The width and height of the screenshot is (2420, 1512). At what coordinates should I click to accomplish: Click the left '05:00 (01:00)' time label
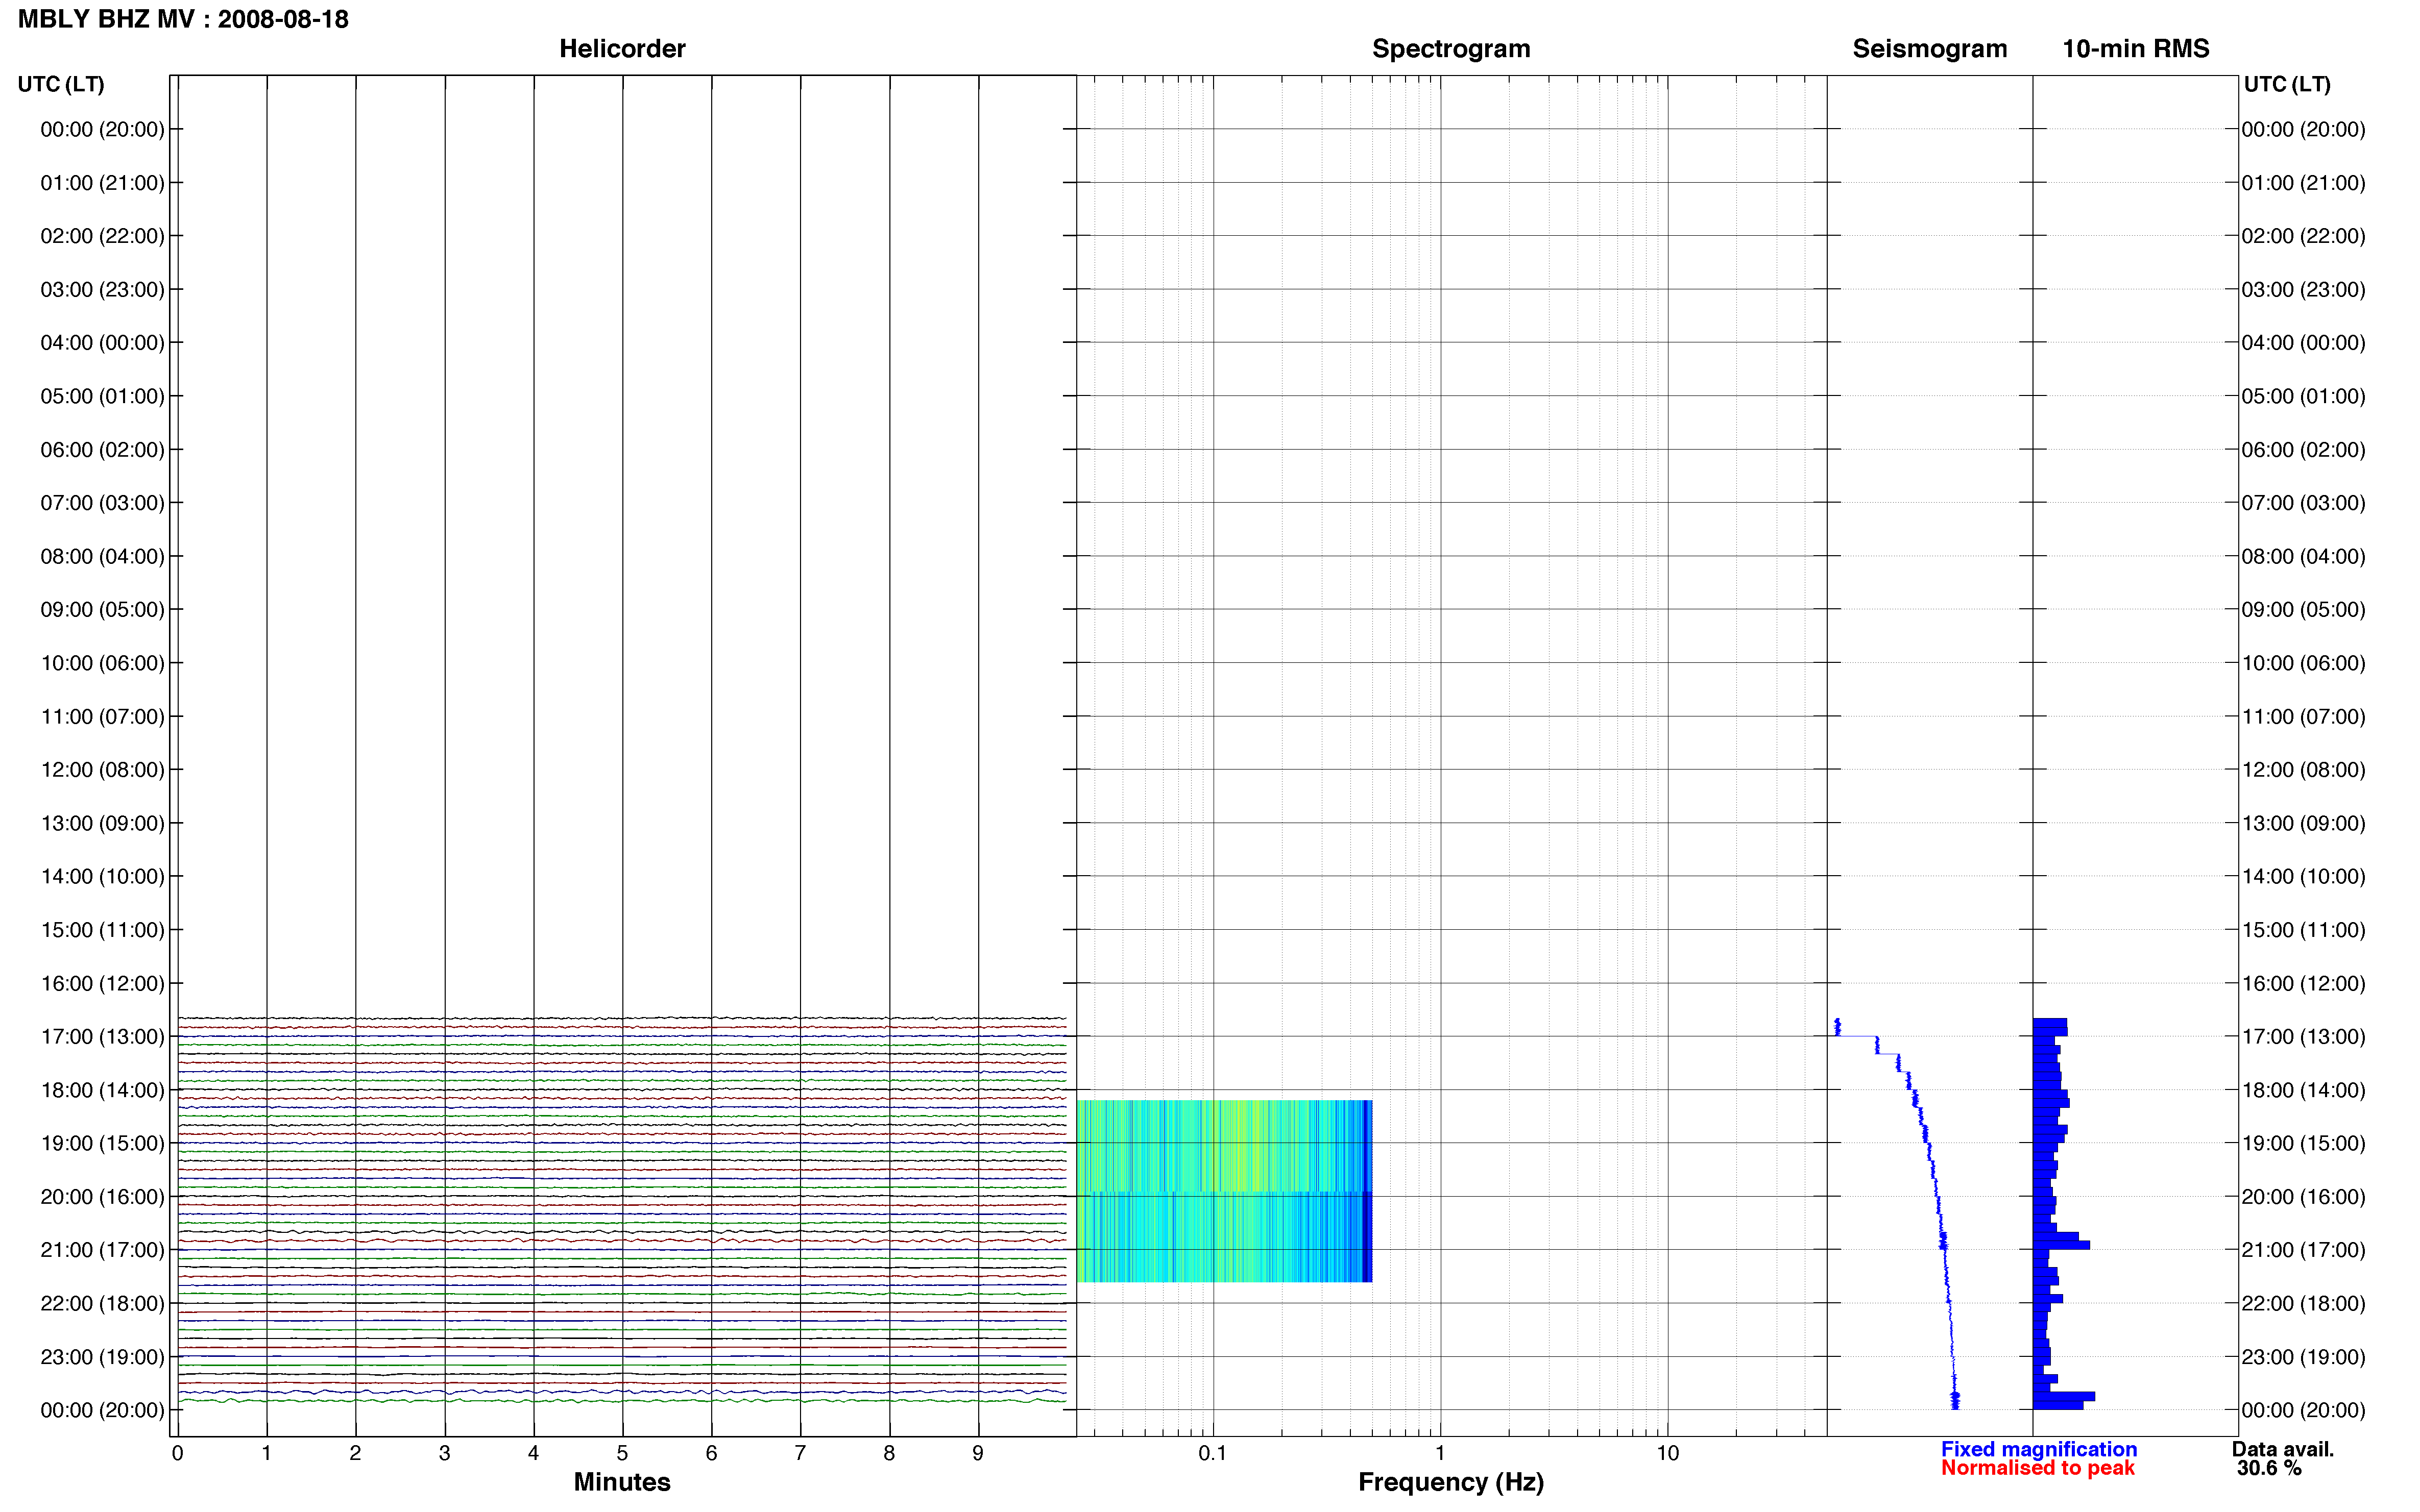pyautogui.click(x=102, y=396)
